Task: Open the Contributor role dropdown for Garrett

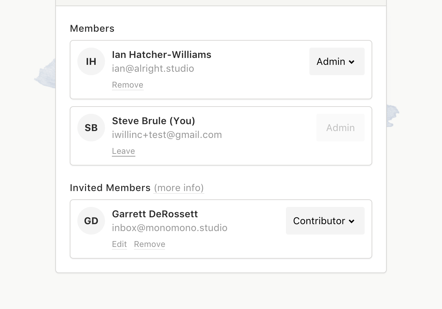Action: click(325, 221)
